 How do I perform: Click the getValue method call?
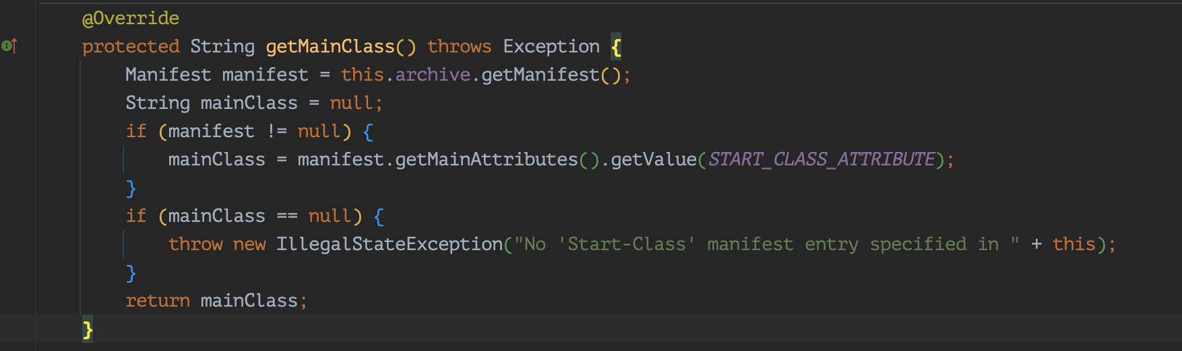click(x=654, y=159)
